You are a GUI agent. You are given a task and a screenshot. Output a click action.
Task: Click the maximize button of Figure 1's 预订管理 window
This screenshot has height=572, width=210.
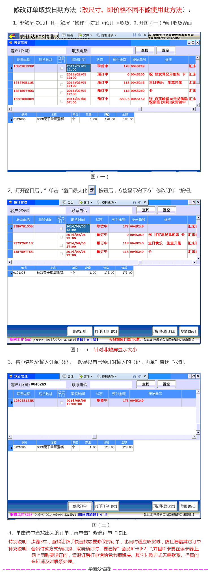[x=193, y=43]
